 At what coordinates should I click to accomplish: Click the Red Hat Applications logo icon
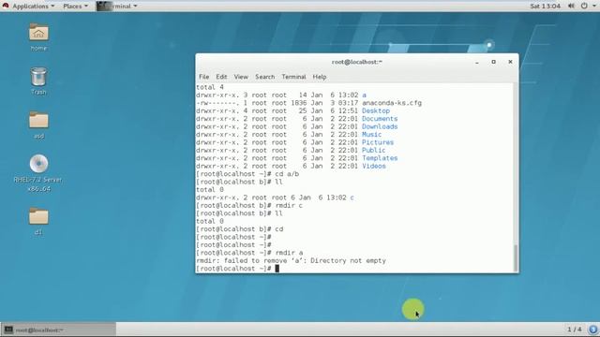click(x=6, y=6)
